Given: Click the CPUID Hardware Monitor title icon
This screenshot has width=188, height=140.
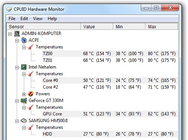Looking at the screenshot, I should pyautogui.click(x=9, y=9).
